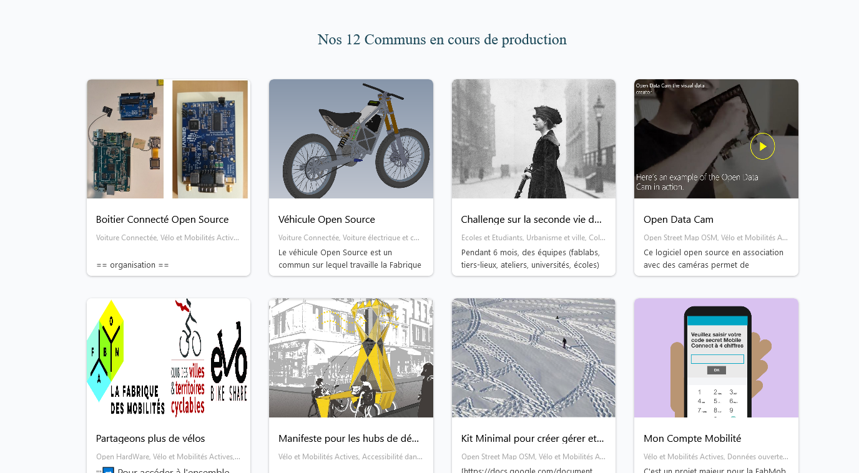Click tags under Kit Minimal title

pyautogui.click(x=533, y=457)
